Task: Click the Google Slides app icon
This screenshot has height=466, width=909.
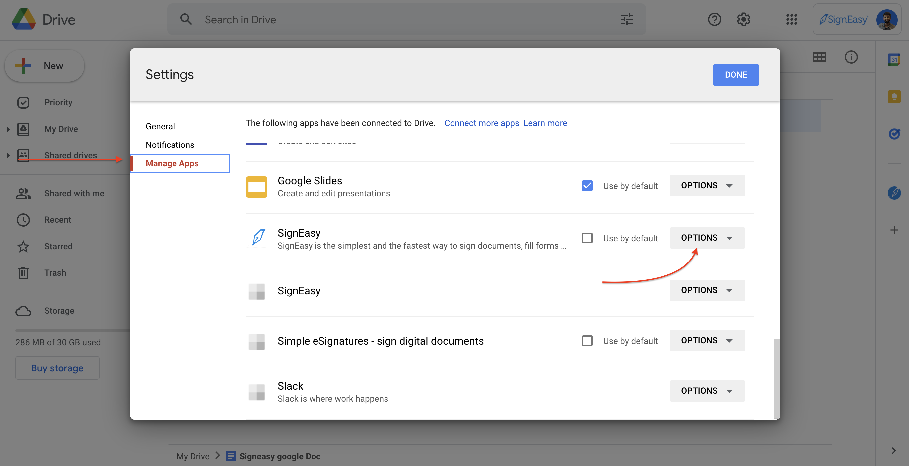Action: 256,187
